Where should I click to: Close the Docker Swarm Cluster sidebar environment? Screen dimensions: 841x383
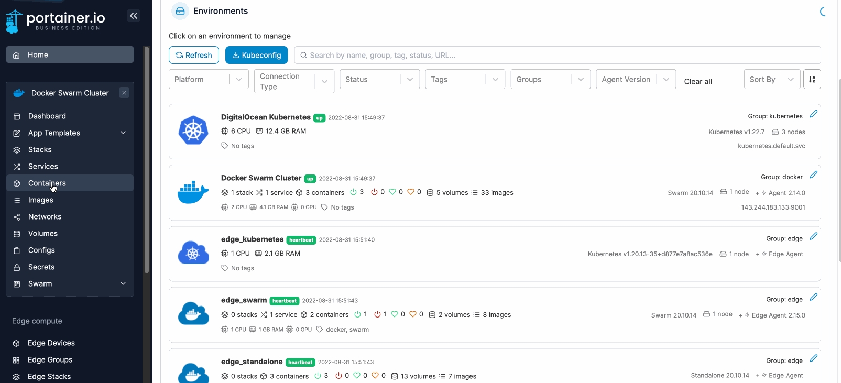[124, 93]
